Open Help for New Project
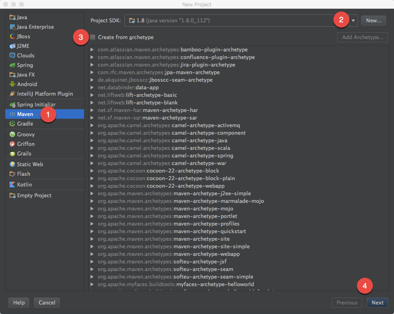 coord(19,302)
